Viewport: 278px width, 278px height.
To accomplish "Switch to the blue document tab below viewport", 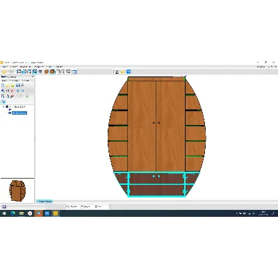I will click(x=44, y=202).
